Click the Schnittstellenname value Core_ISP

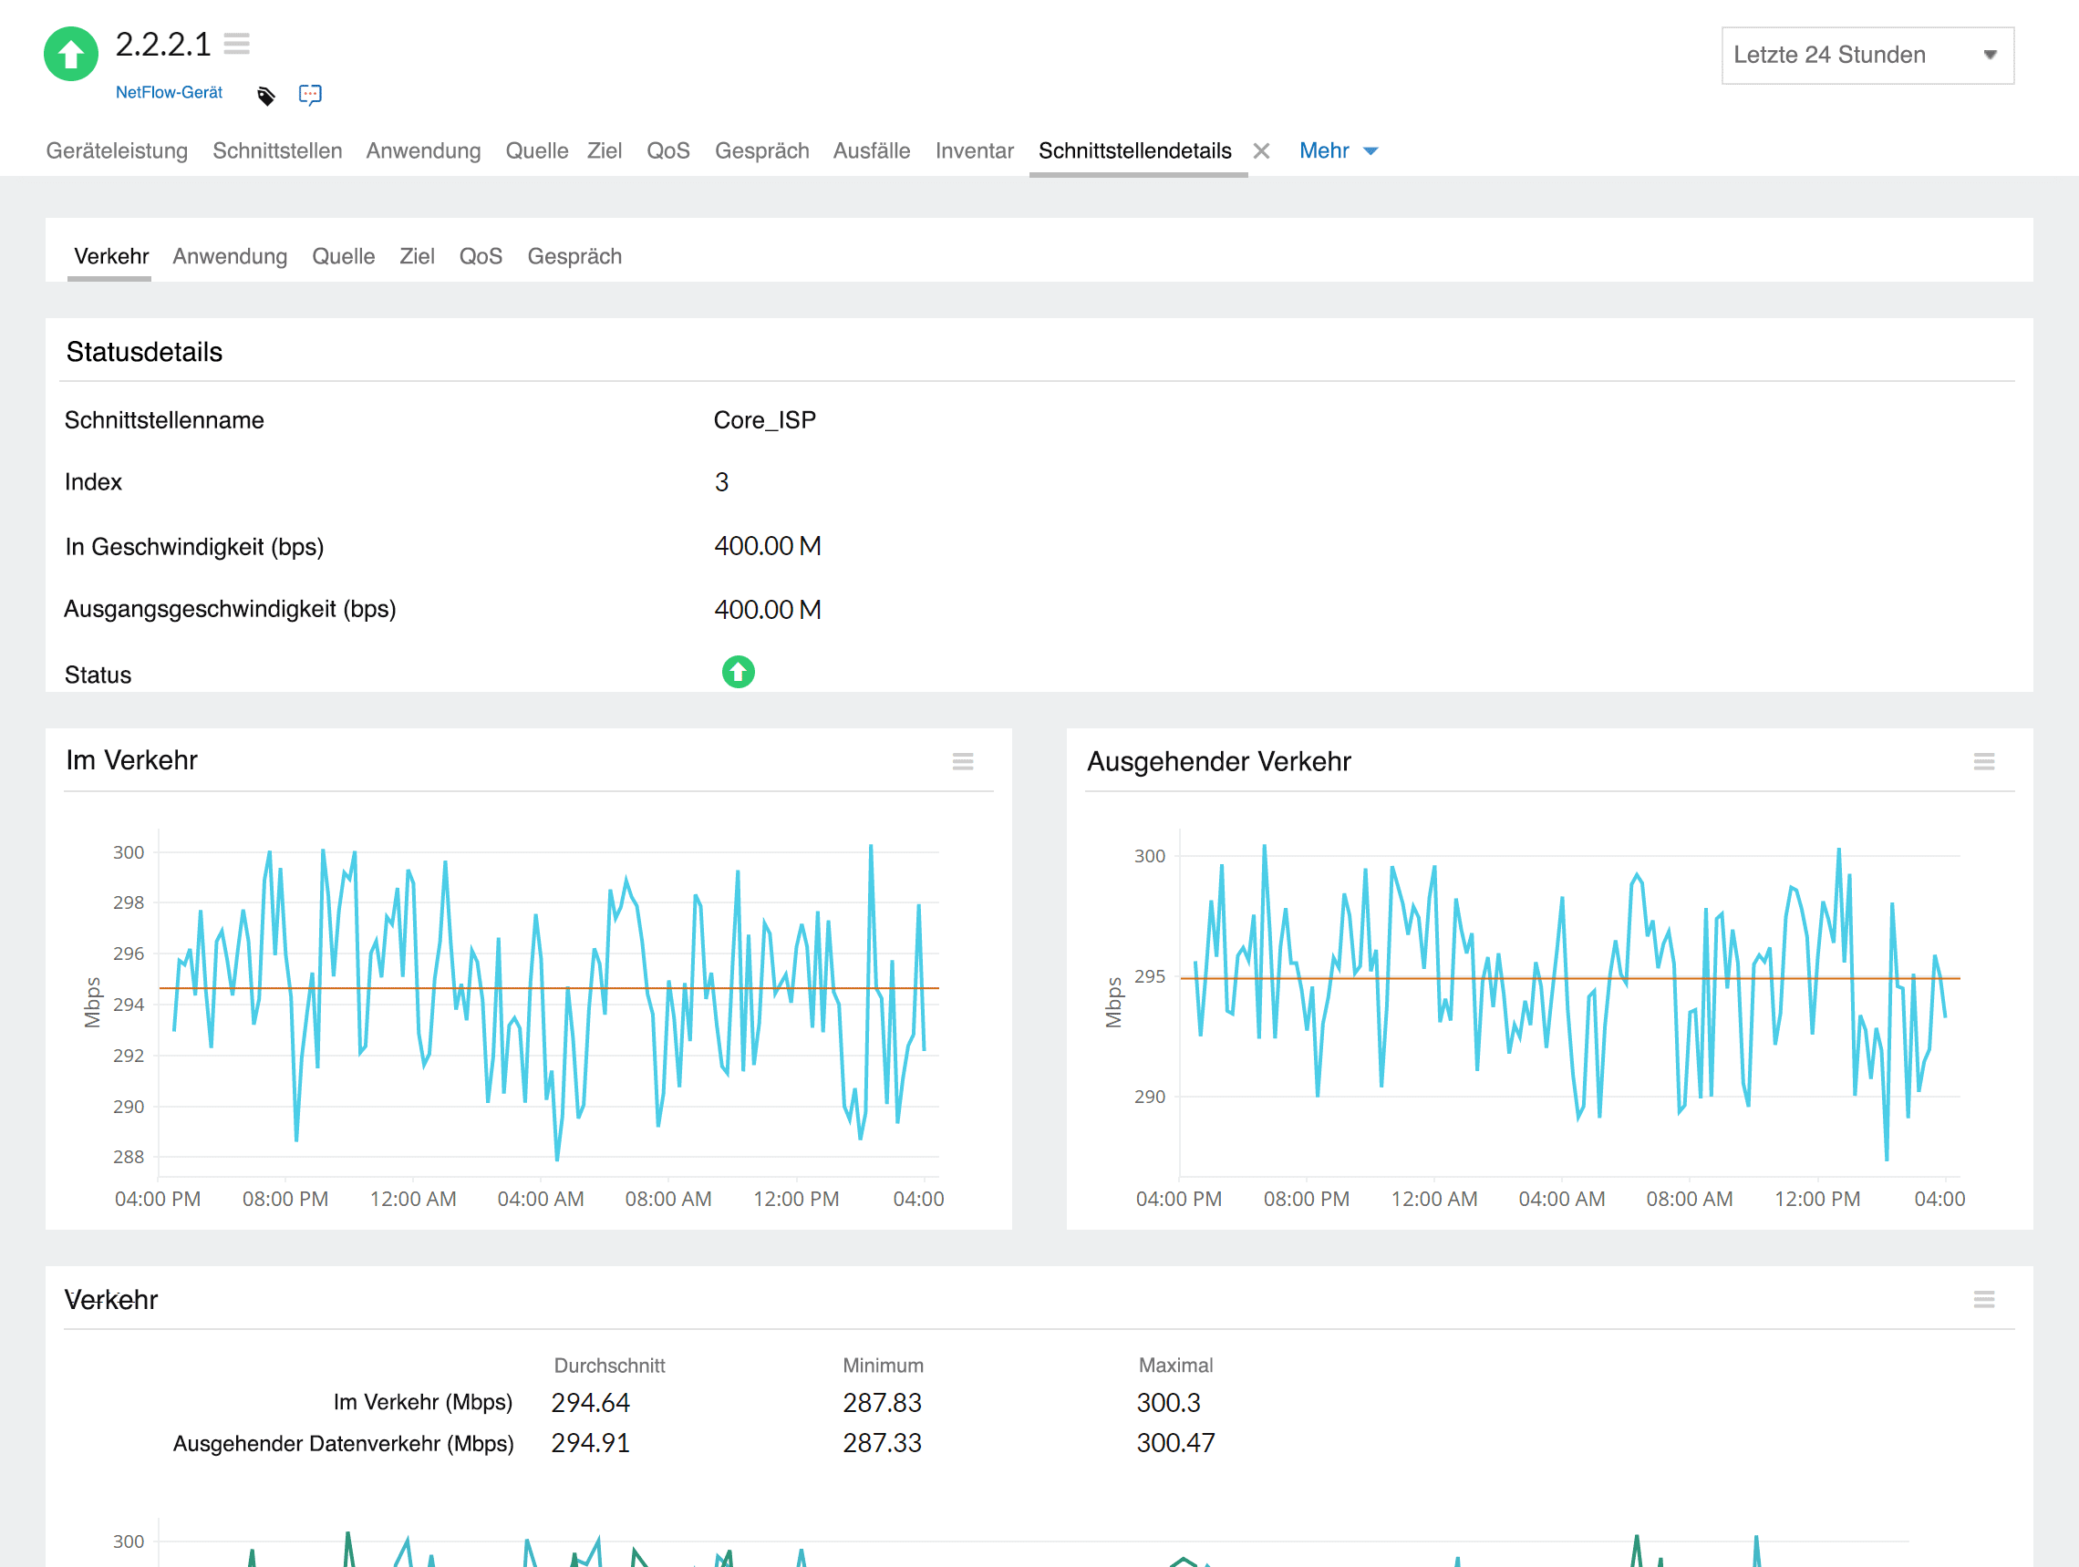[x=765, y=420]
